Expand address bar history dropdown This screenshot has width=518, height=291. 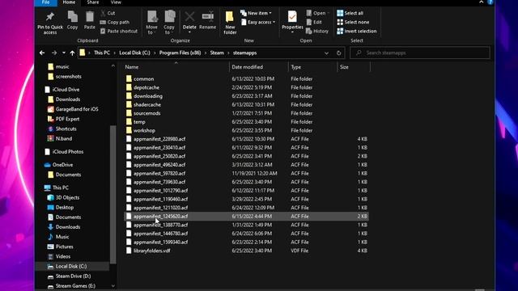coord(326,53)
